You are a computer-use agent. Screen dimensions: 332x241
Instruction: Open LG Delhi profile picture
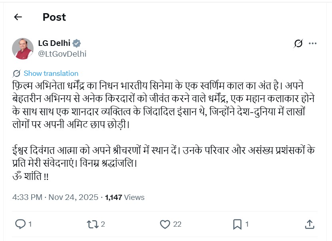click(x=23, y=49)
